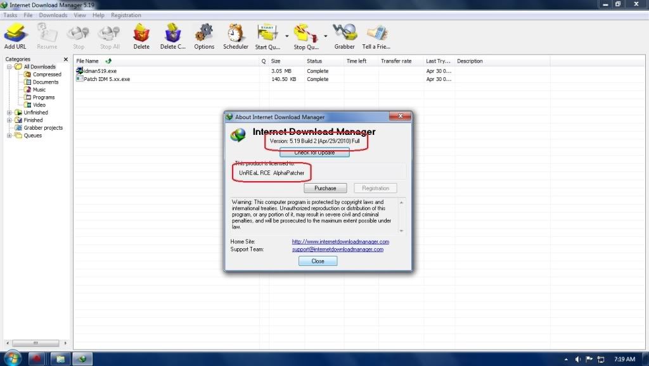Open the Registration menu
649x366 pixels.
(x=126, y=15)
